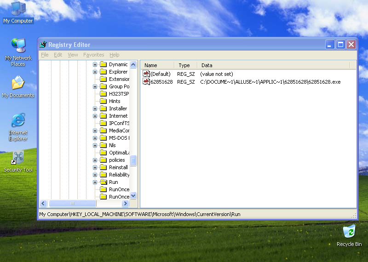Expand the policies key
Screen dimensions: 368x262
(x=95, y=160)
